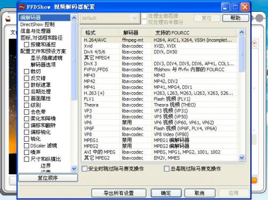Screen dimensions: 268x200
Task: Click codec list scrollbar down arrow
Action: tap(242, 158)
